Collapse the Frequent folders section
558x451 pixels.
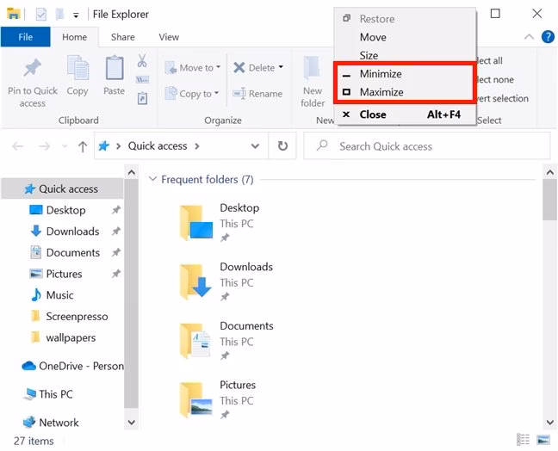[153, 180]
